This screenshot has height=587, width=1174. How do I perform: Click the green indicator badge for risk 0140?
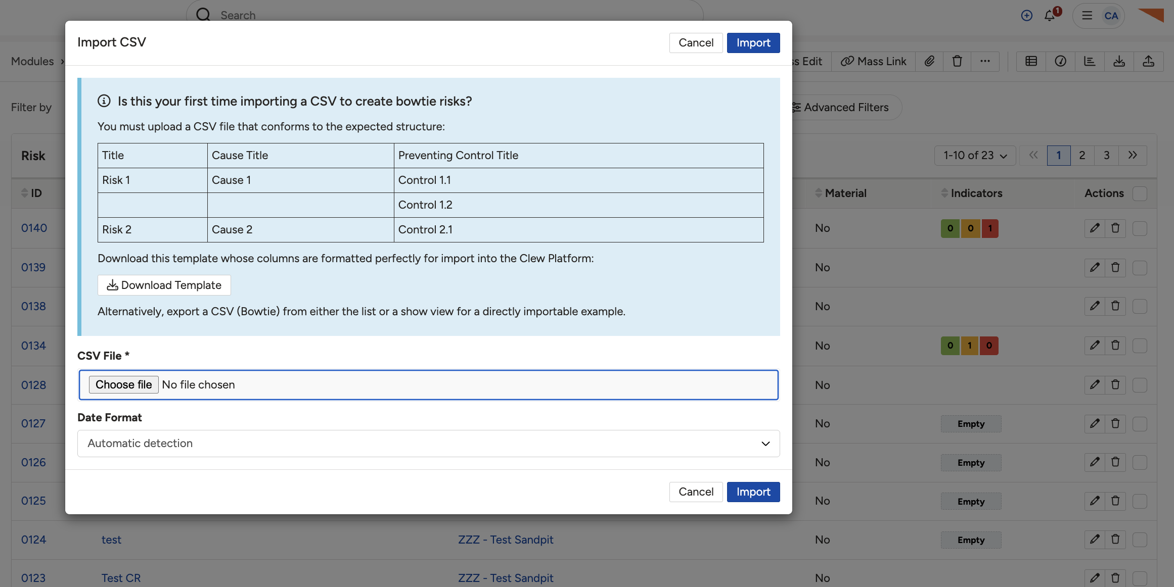[950, 228]
